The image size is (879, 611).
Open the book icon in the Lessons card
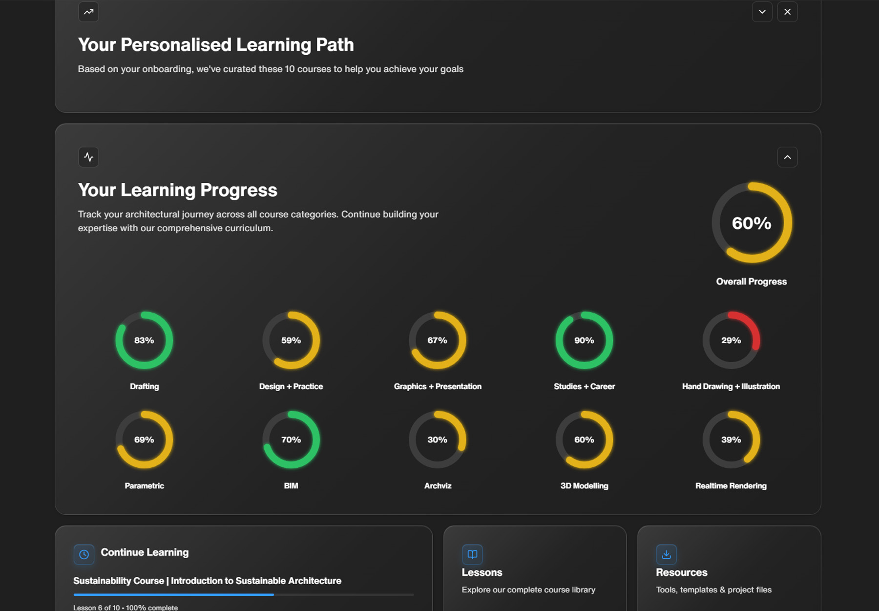472,554
